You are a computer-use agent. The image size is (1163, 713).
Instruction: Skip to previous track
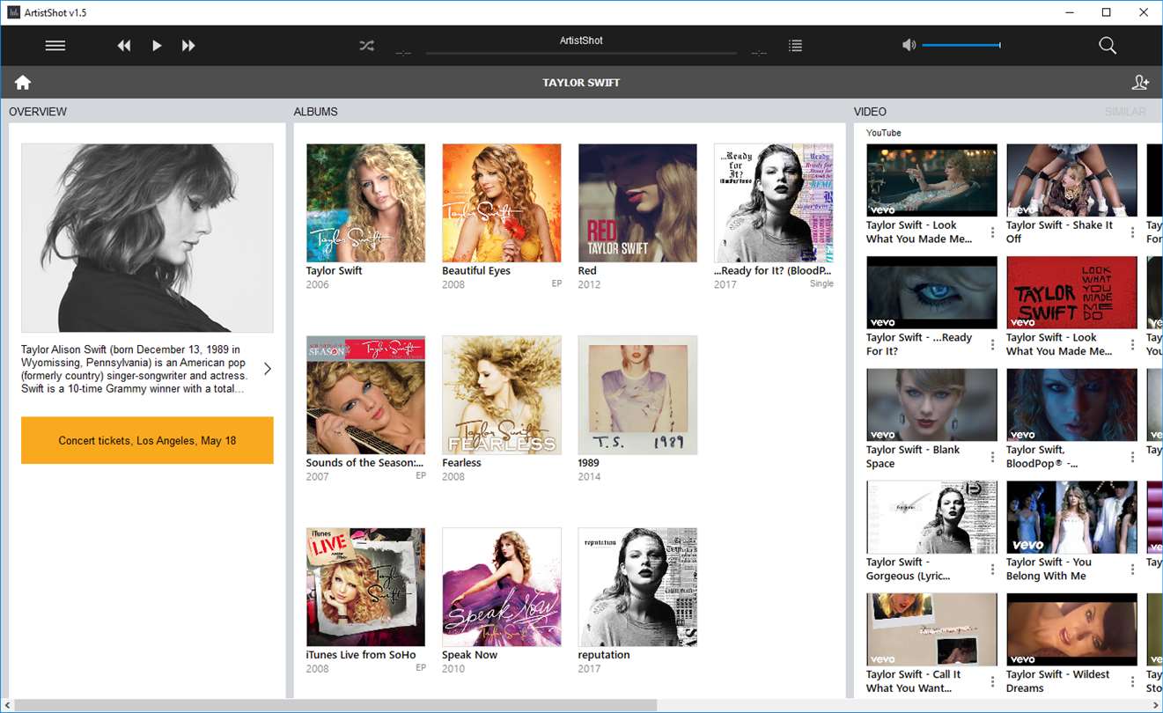tap(124, 46)
